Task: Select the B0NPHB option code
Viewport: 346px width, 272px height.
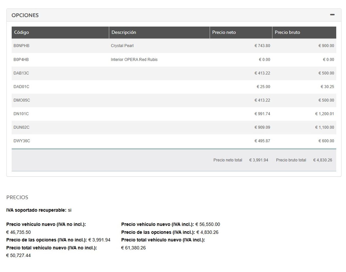Action: [21, 46]
